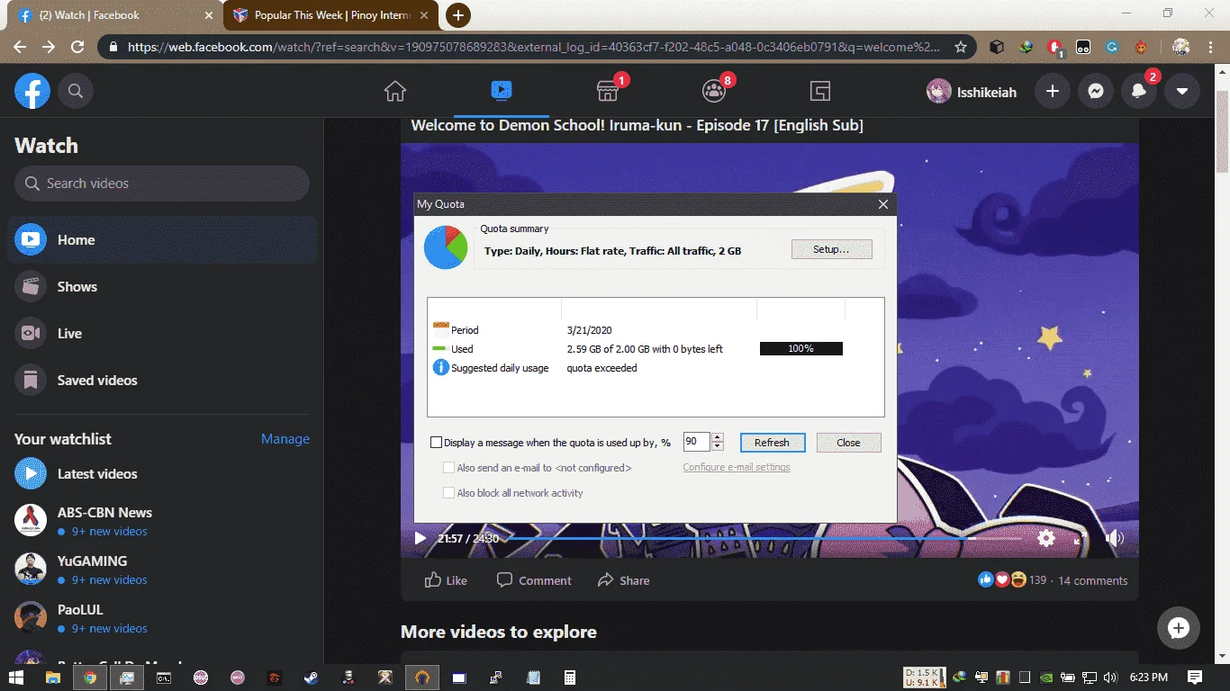Click the quota percentage field showing 90

(x=696, y=442)
